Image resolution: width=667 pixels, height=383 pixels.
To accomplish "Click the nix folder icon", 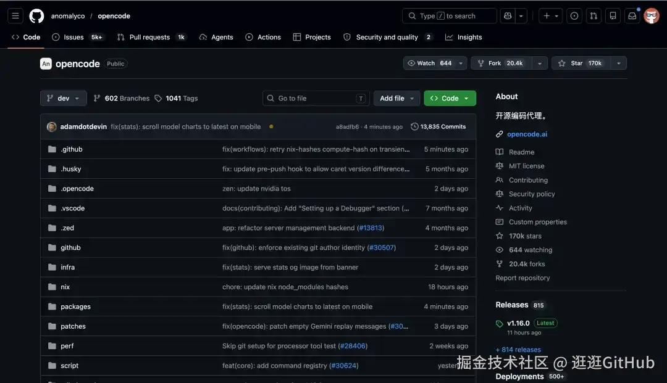I will coord(52,287).
